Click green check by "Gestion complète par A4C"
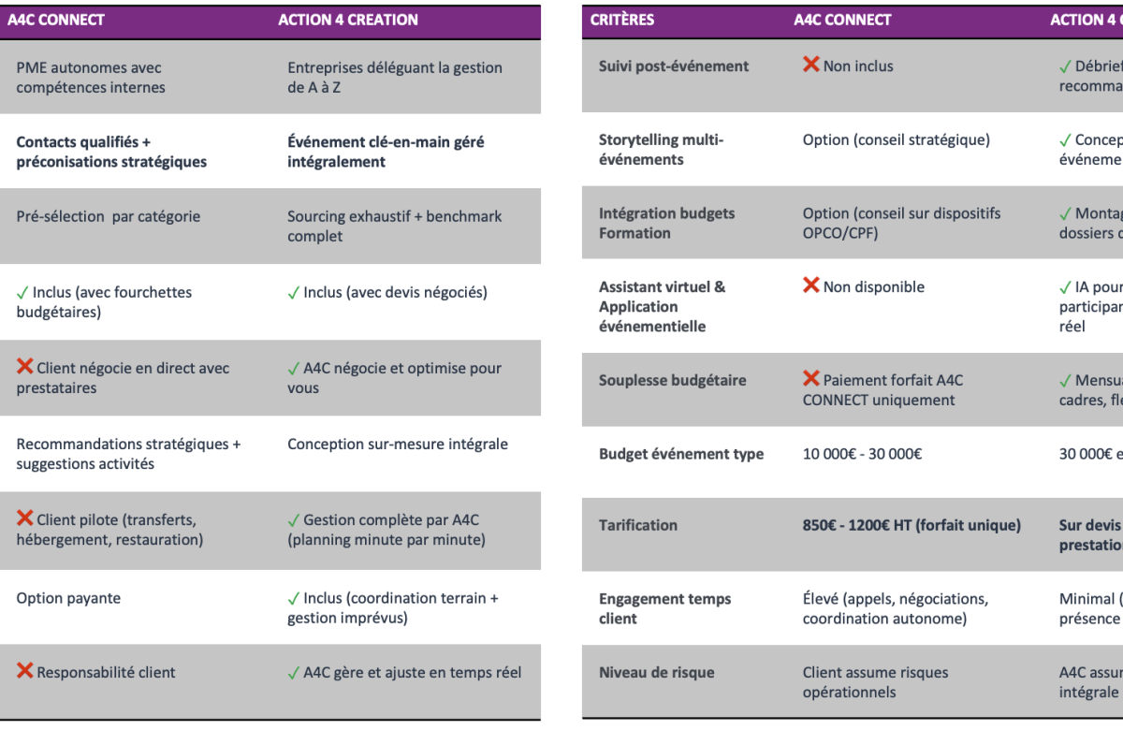Image resolution: width=1123 pixels, height=730 pixels. (294, 520)
